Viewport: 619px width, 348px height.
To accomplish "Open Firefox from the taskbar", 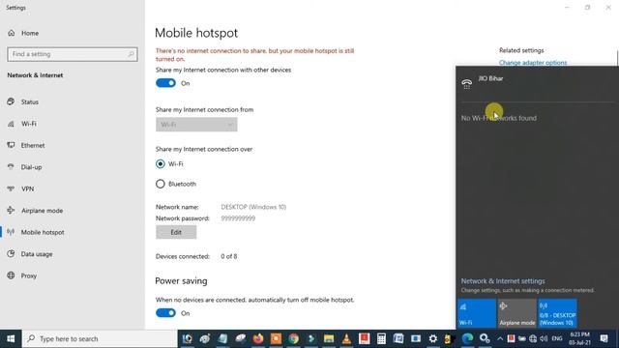I will [258, 338].
